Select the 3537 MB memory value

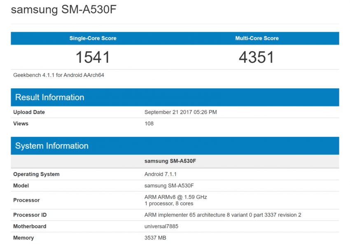click(x=155, y=238)
